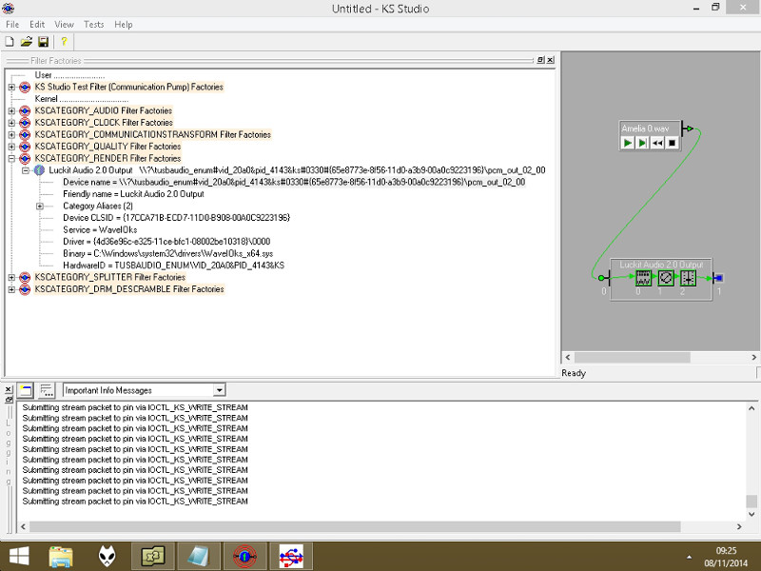Expand KS Studio Test Filter Factories node
The image size is (761, 571).
point(11,88)
